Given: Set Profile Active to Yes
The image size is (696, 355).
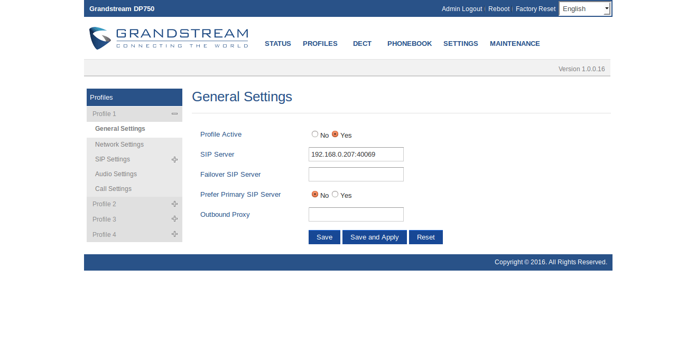Looking at the screenshot, I should (x=335, y=134).
